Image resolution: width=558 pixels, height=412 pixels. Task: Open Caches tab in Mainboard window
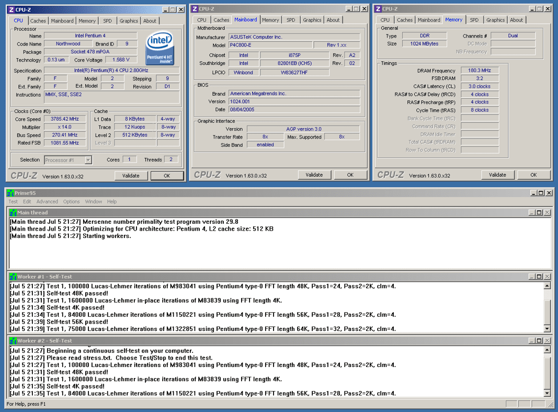(x=221, y=20)
